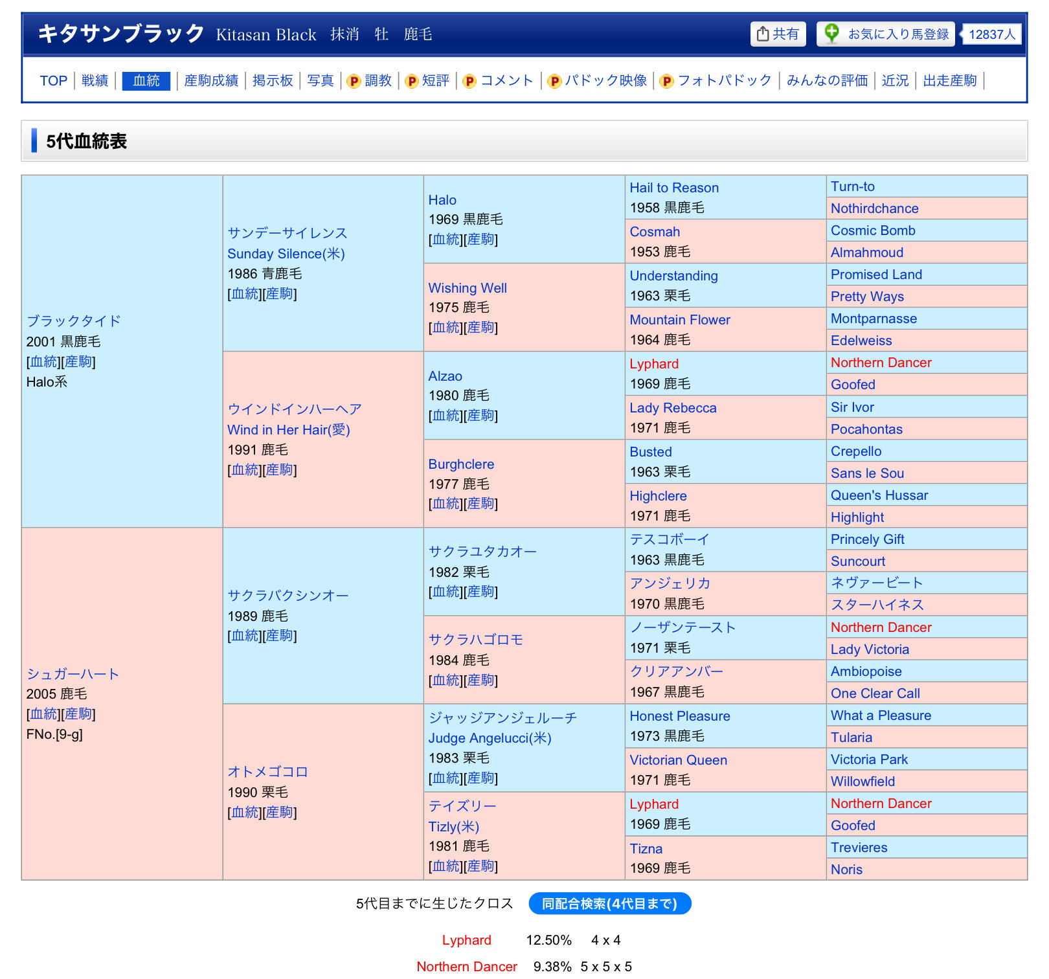Open テスコボーイ link

[670, 539]
